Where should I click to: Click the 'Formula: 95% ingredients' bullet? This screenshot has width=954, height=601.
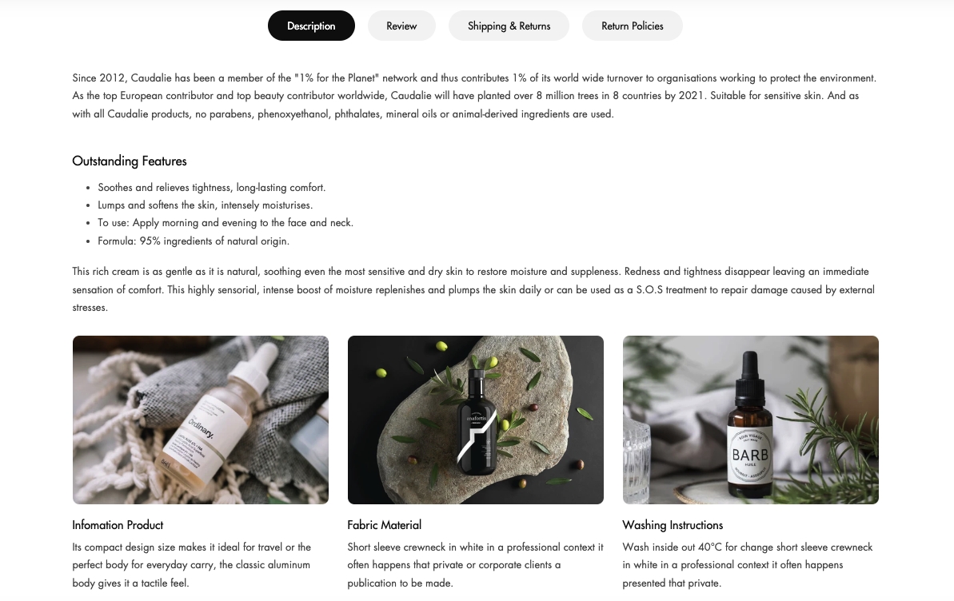[194, 241]
